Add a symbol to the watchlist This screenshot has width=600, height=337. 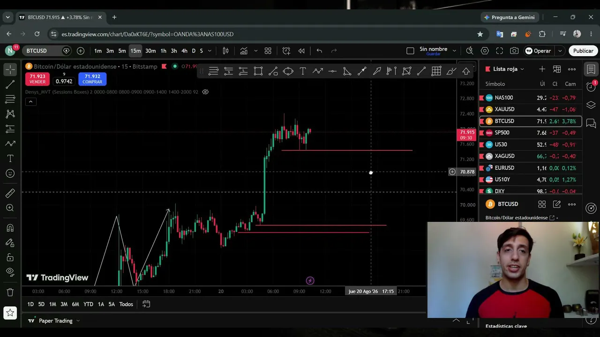542,69
